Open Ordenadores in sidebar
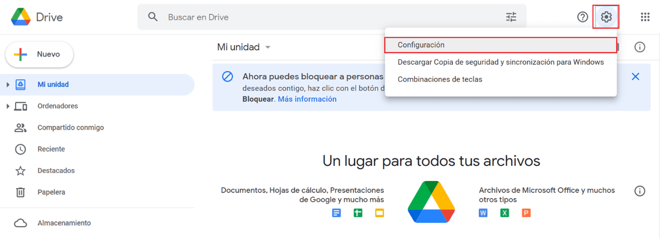The image size is (660, 238). 97,106
